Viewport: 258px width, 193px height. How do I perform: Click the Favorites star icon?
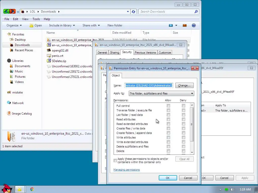(9, 34)
